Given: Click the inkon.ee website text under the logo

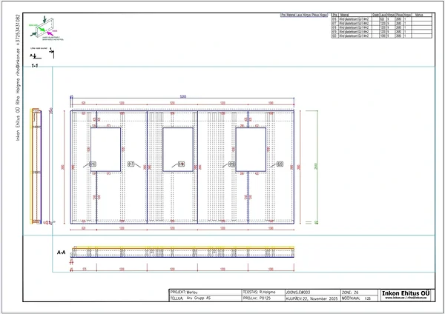Looking at the screenshot, I should [x=405, y=300].
